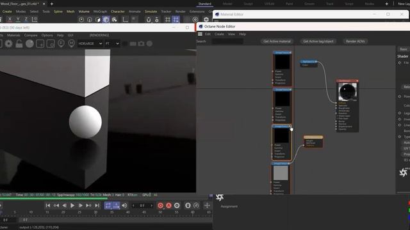Open the HDR/sRGB dropdown in Live Viewer

[90, 43]
